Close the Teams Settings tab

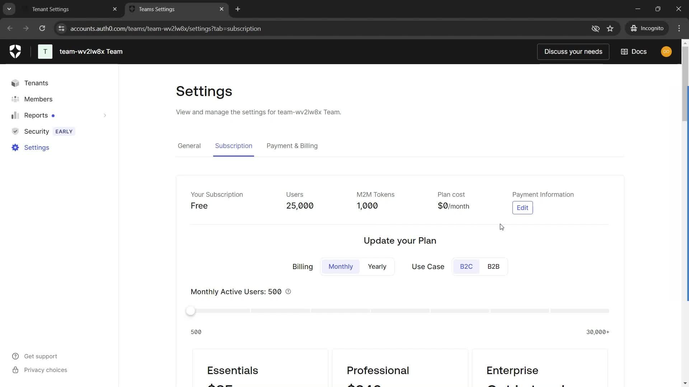[x=221, y=9]
